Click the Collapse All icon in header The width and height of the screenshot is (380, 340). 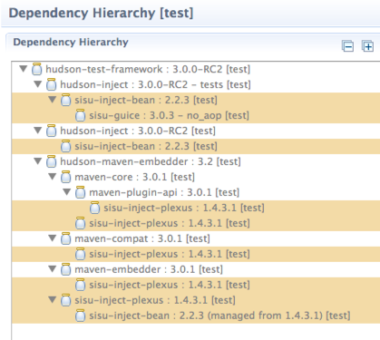coord(347,46)
